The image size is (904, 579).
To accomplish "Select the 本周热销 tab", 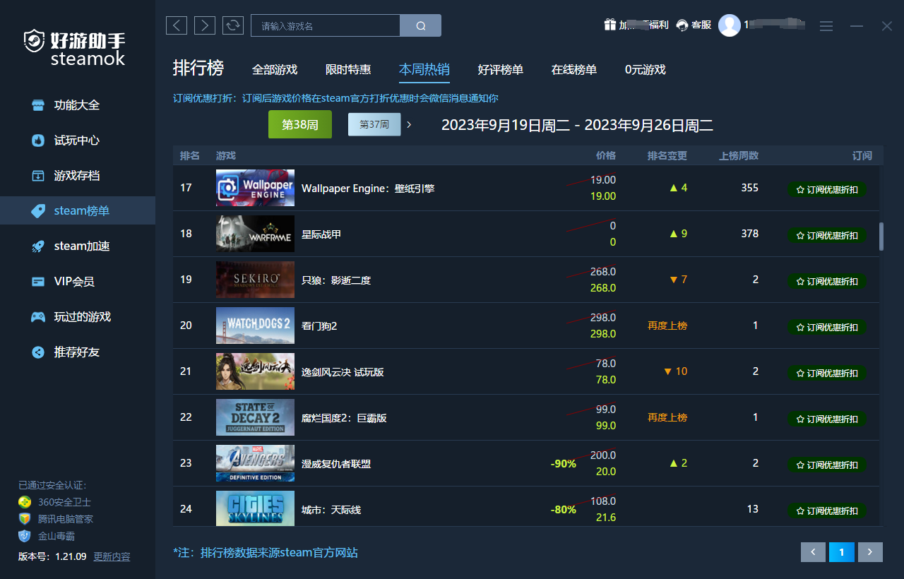I will [424, 70].
